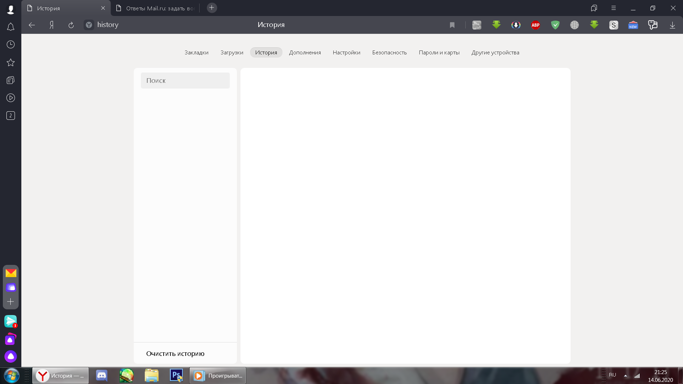Open browser hamburger menu

[x=614, y=8]
